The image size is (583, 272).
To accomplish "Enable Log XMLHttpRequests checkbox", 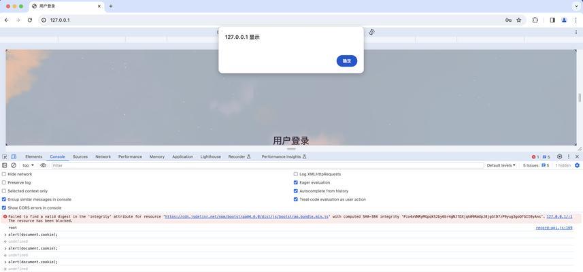I will pos(296,174).
